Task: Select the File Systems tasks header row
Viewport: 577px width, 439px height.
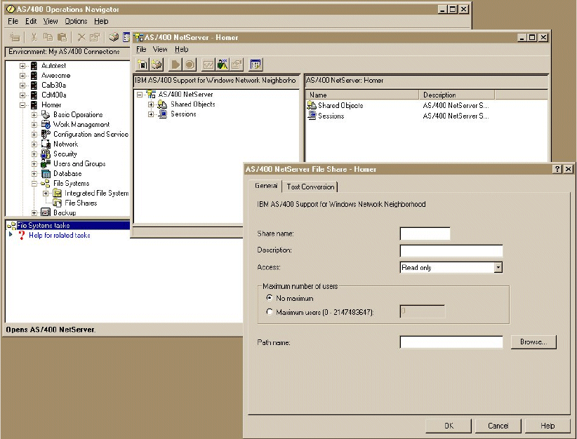Action: click(68, 225)
